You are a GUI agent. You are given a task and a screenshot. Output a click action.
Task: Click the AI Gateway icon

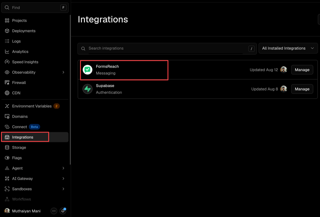pos(7,179)
